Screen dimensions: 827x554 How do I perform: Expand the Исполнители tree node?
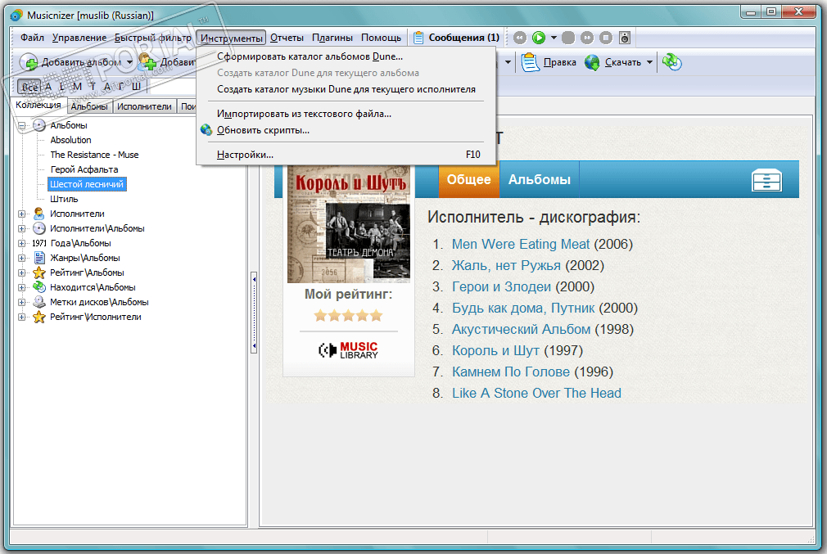[x=21, y=214]
